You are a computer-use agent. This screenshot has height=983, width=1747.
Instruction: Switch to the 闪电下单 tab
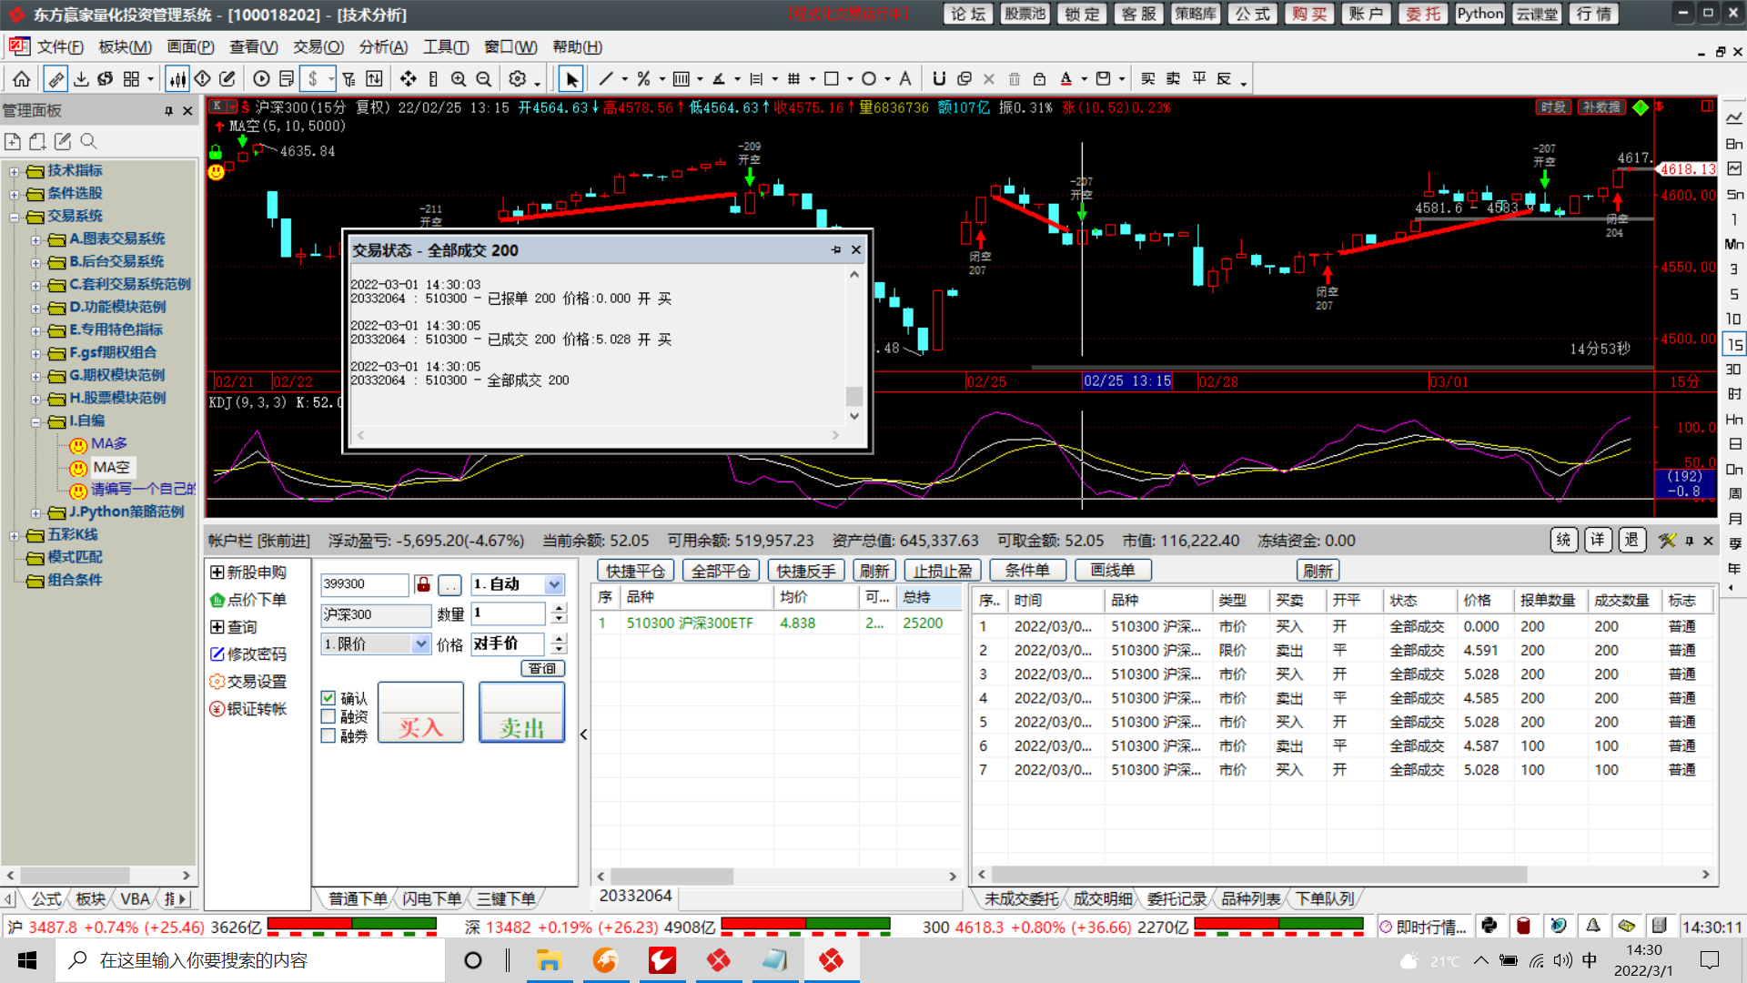[431, 899]
